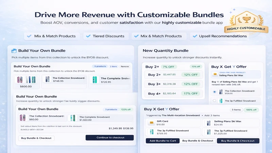Select The Collection Snowboard $729.95 radio button
This screenshot has height=153, width=272.
click(x=215, y=91)
